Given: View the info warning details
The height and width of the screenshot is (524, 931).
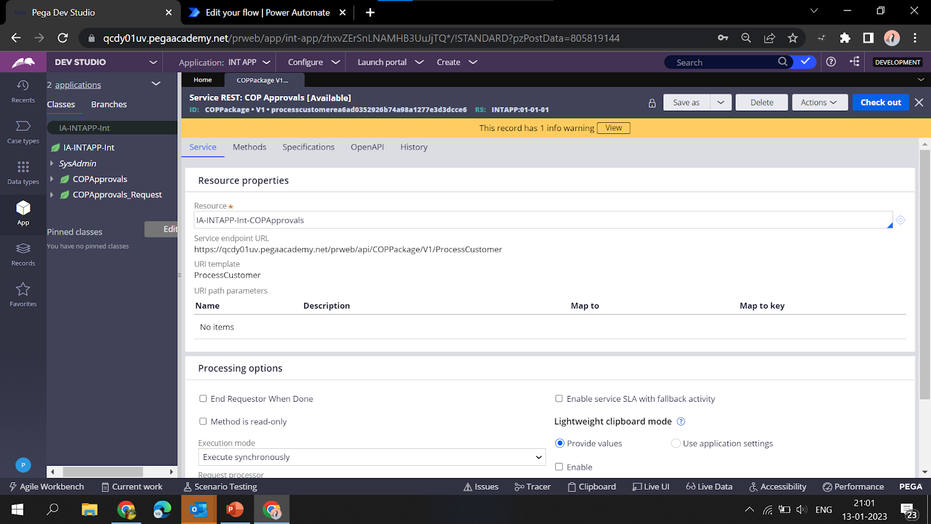Looking at the screenshot, I should (613, 128).
